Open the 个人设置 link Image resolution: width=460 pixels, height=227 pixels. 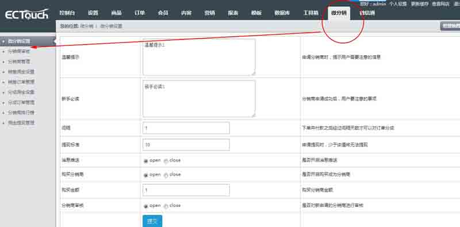(x=398, y=4)
